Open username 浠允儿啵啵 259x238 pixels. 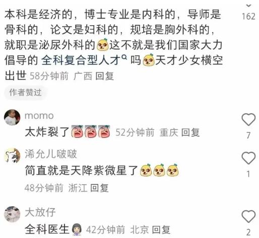pos(51,153)
